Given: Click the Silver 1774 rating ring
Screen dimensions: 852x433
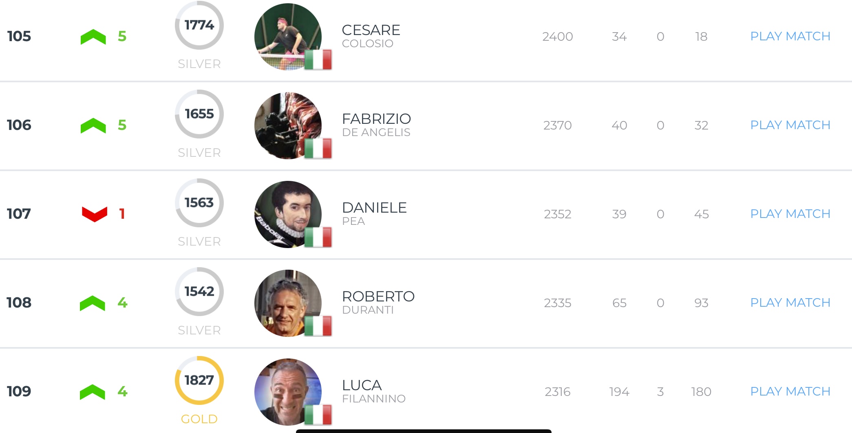Looking at the screenshot, I should coord(199,25).
